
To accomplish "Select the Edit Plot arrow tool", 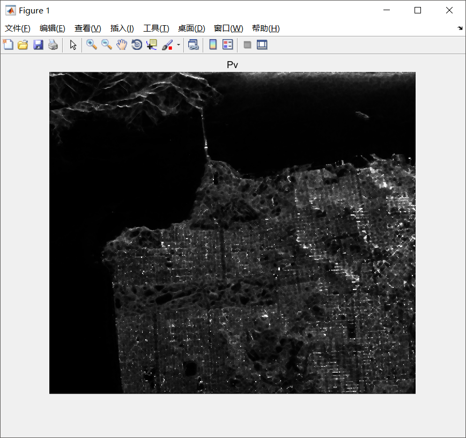I will tap(73, 45).
